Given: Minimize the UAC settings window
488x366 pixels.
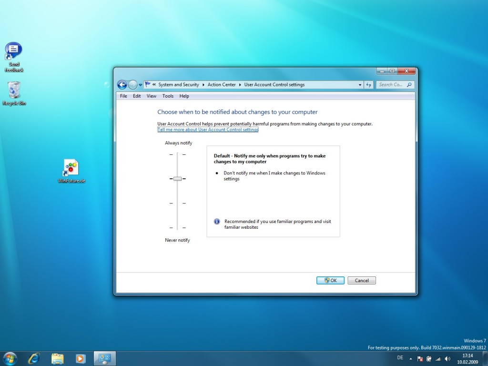Looking at the screenshot, I should [x=382, y=71].
